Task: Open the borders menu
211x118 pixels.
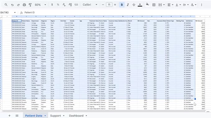Action: (154, 5)
